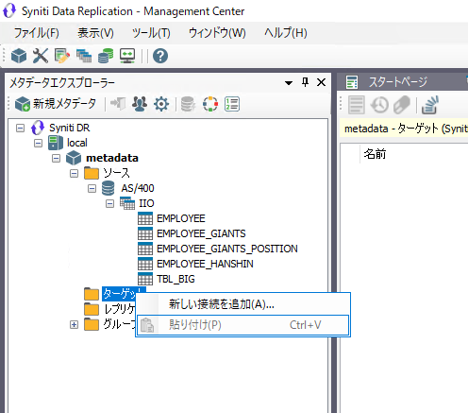Click the import arrow icon in explorer toolbar
Image resolution: width=468 pixels, height=413 pixels.
[118, 104]
